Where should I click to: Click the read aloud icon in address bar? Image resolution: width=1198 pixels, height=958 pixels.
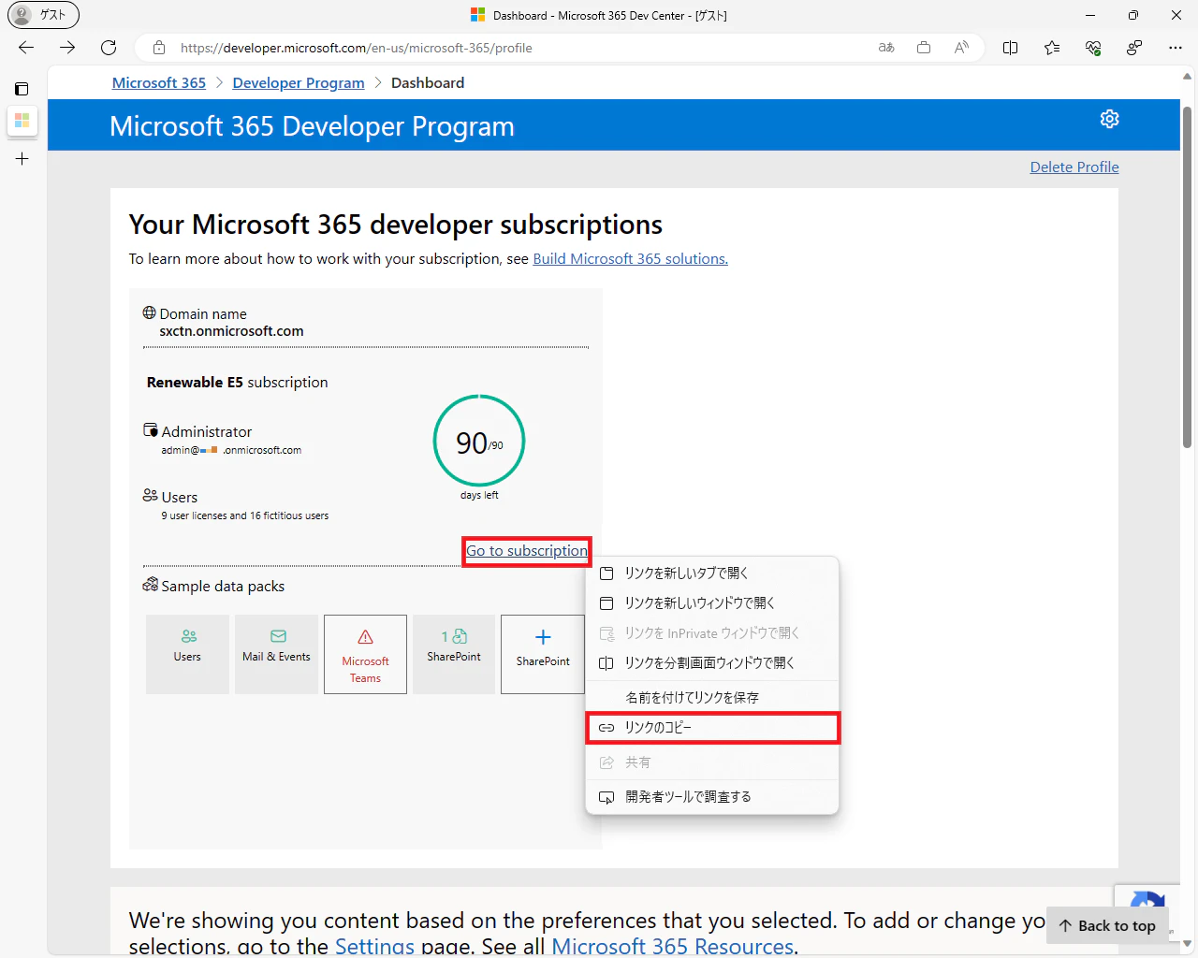[x=961, y=48]
